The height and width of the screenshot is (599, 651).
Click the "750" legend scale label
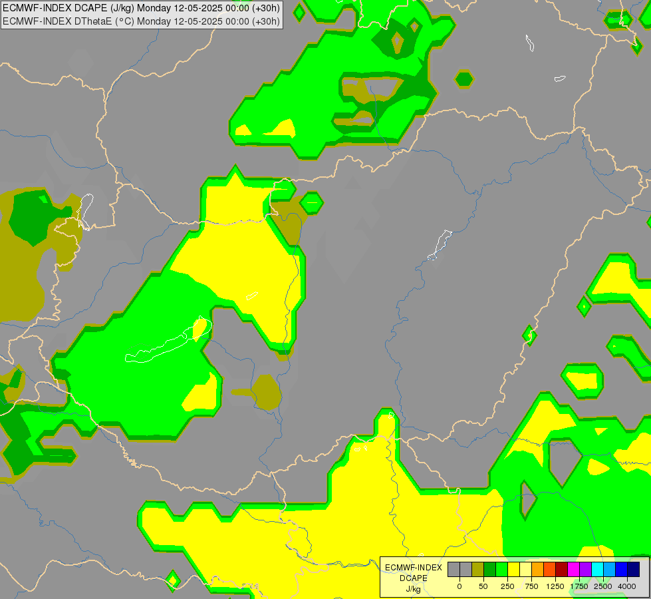click(x=531, y=586)
